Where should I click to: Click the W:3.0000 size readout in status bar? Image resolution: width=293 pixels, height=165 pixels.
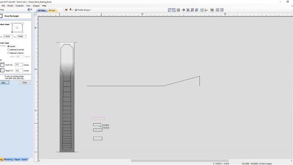pos(245,164)
